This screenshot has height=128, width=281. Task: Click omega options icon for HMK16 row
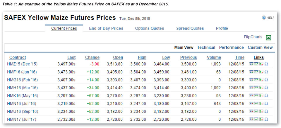[x=266, y=96]
